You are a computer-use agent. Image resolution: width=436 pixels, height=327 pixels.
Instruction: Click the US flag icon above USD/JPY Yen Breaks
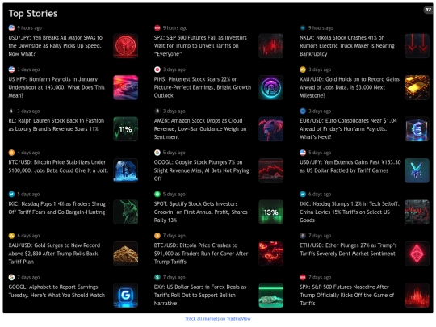pos(11,27)
